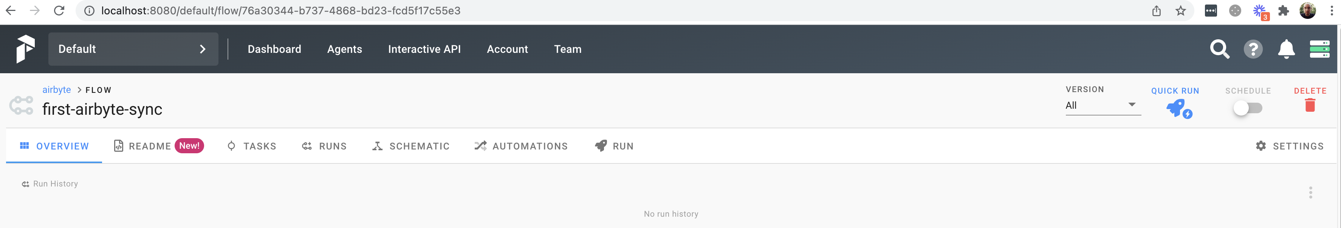Open Run History options menu

pos(1310,193)
